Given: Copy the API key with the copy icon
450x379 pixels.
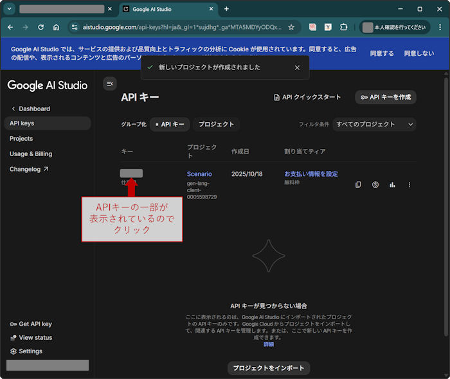Looking at the screenshot, I should [359, 185].
